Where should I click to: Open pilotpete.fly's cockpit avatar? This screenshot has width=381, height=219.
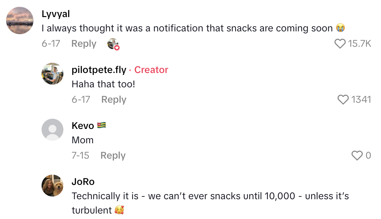(52, 74)
